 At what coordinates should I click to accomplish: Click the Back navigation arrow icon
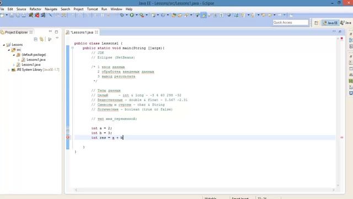[x=270, y=15]
